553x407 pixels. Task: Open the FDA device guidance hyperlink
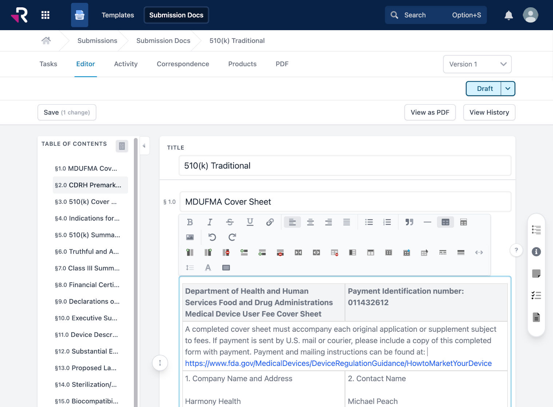(338, 363)
